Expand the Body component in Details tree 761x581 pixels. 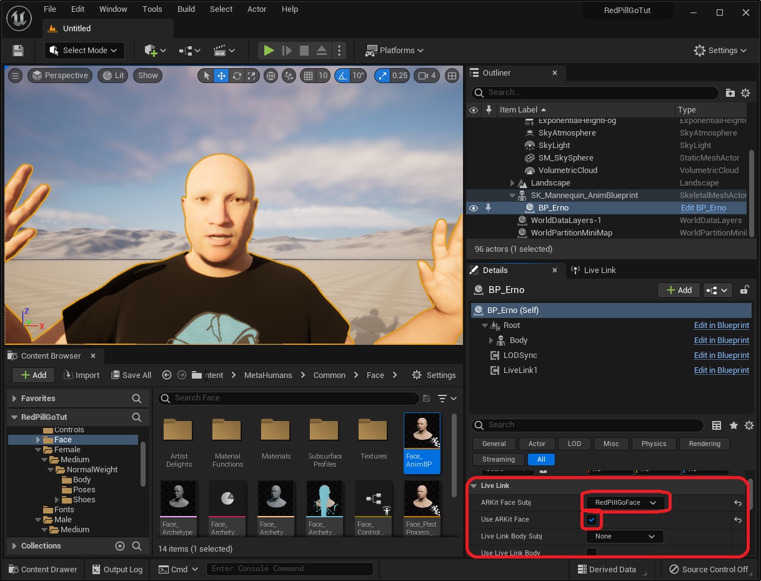[x=491, y=340]
